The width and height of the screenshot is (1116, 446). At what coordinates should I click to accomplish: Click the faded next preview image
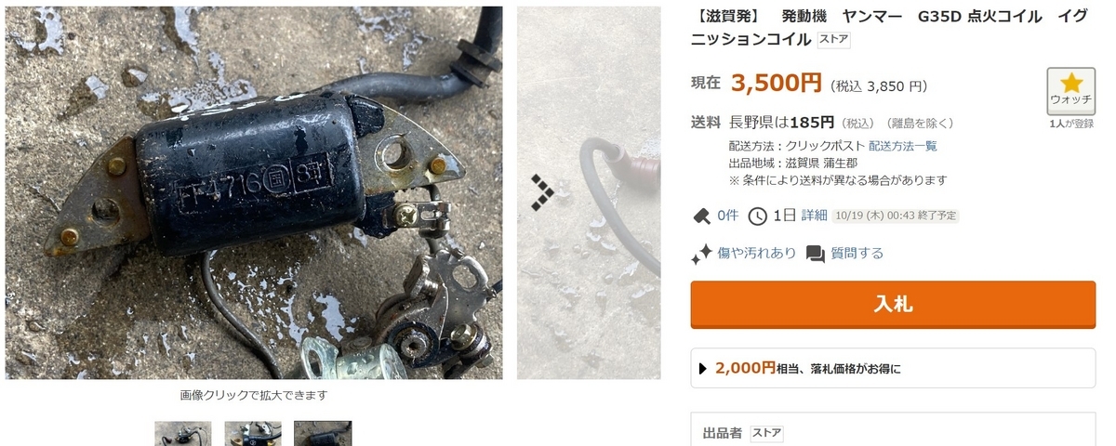[589, 192]
